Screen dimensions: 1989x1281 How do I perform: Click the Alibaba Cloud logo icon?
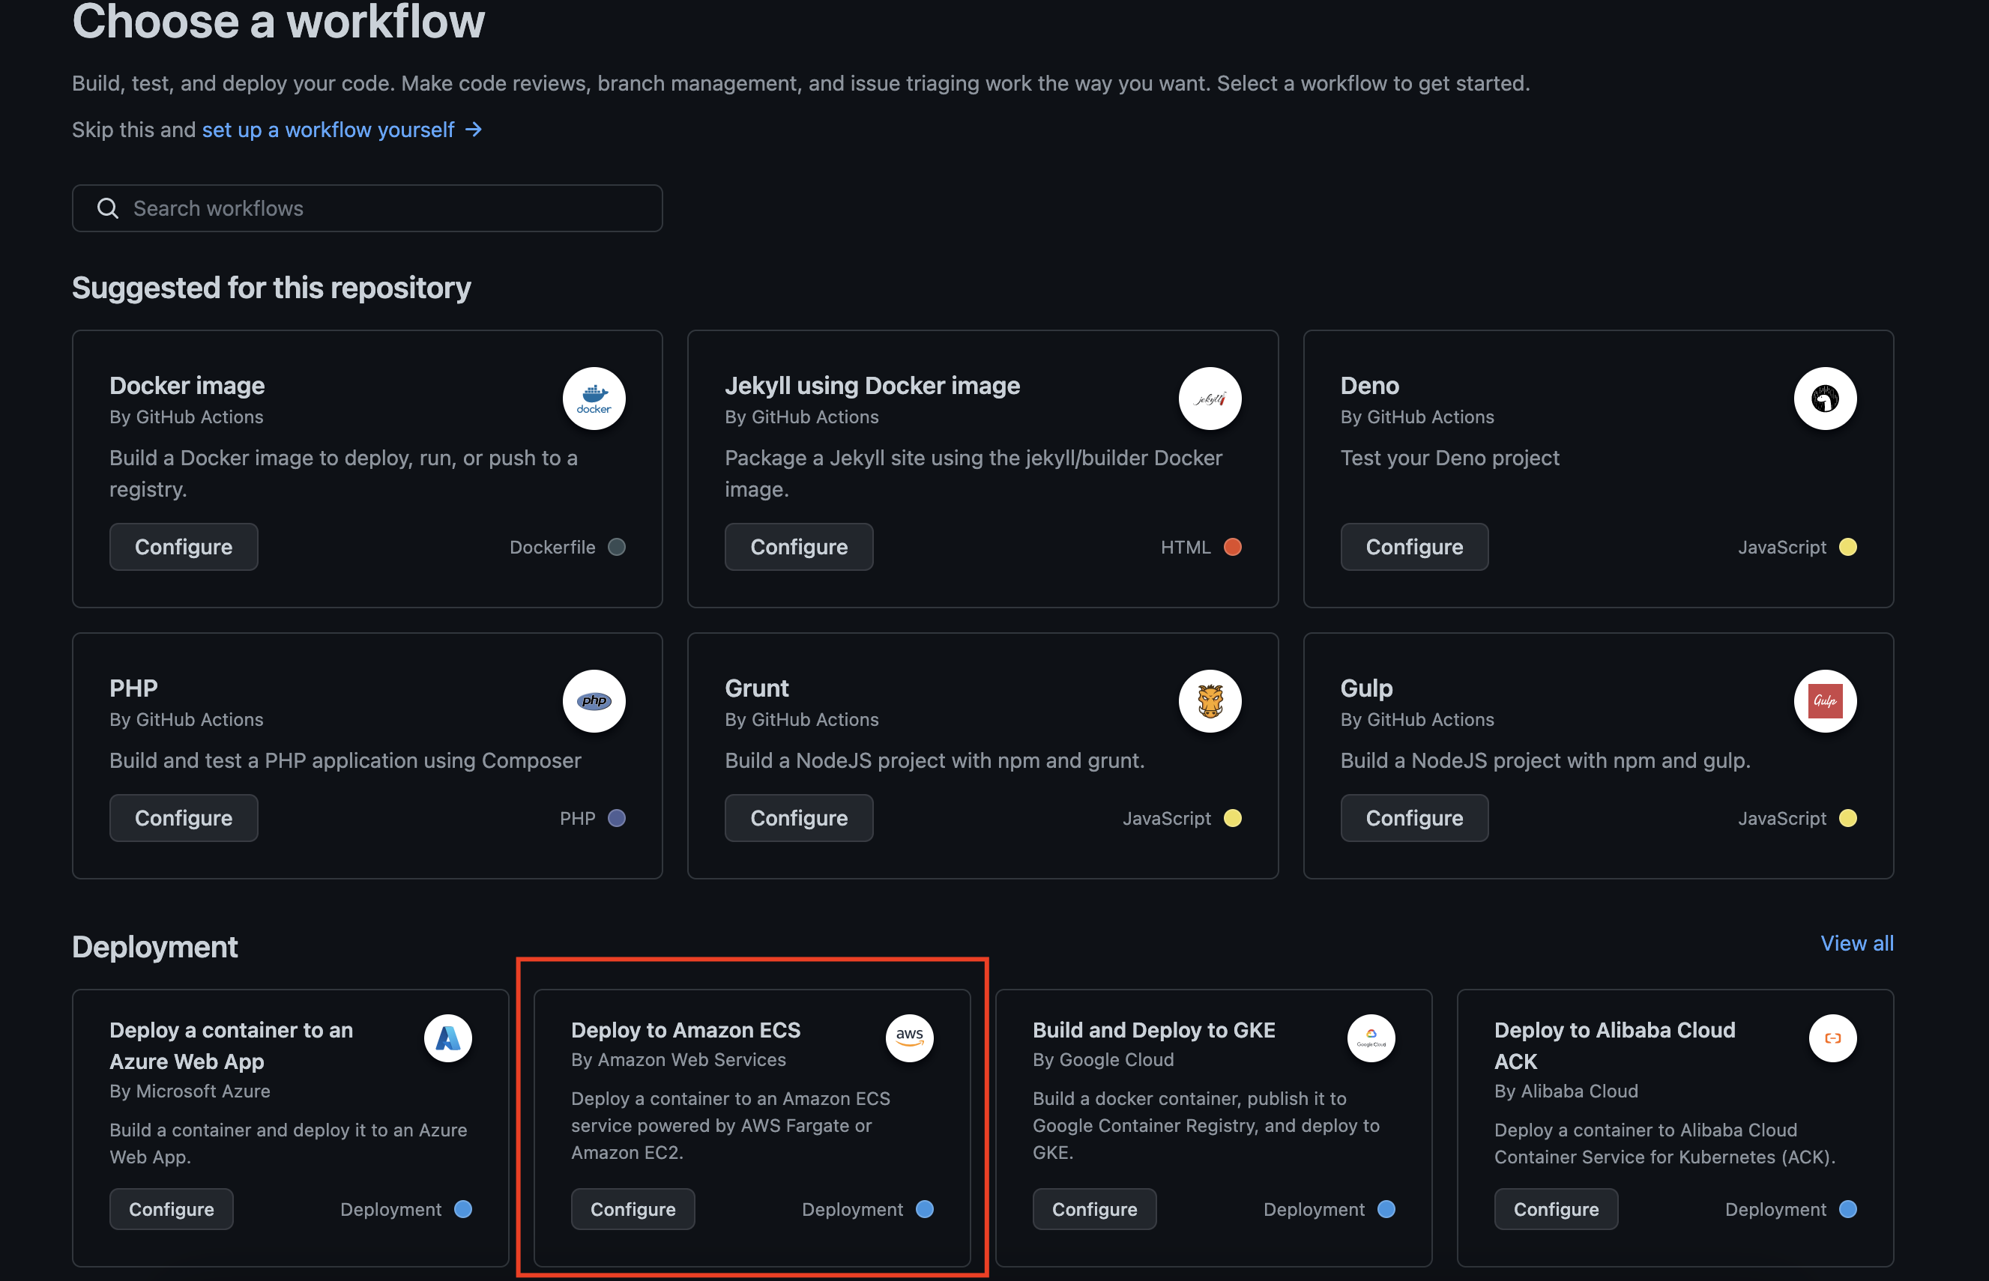pyautogui.click(x=1832, y=1038)
